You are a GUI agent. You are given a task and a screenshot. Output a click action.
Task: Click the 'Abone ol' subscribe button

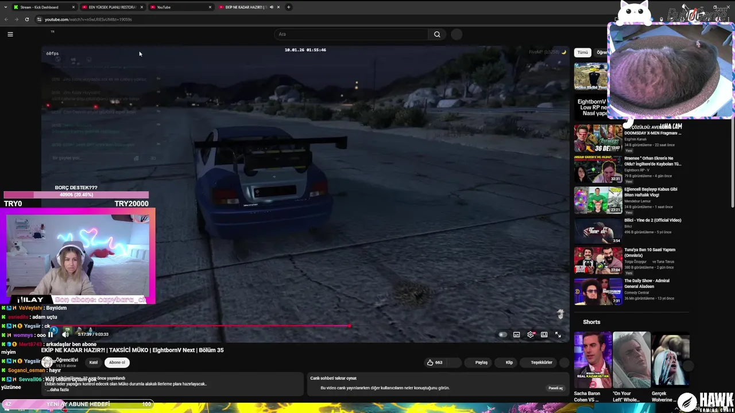(x=117, y=363)
